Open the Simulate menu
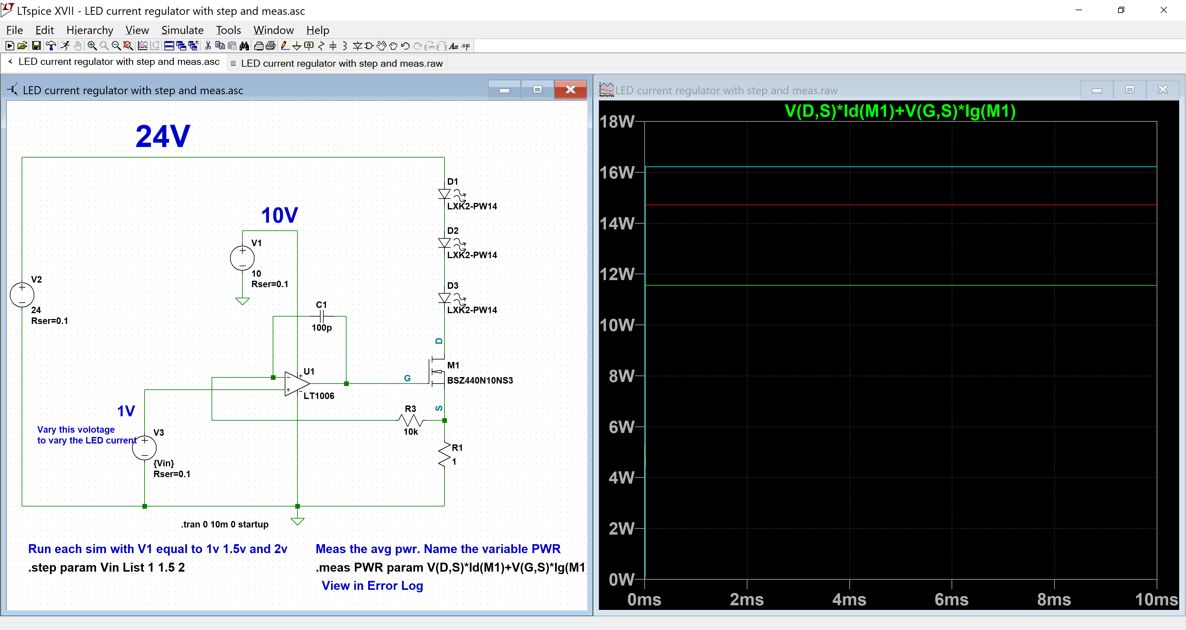This screenshot has width=1186, height=630. pos(182,30)
